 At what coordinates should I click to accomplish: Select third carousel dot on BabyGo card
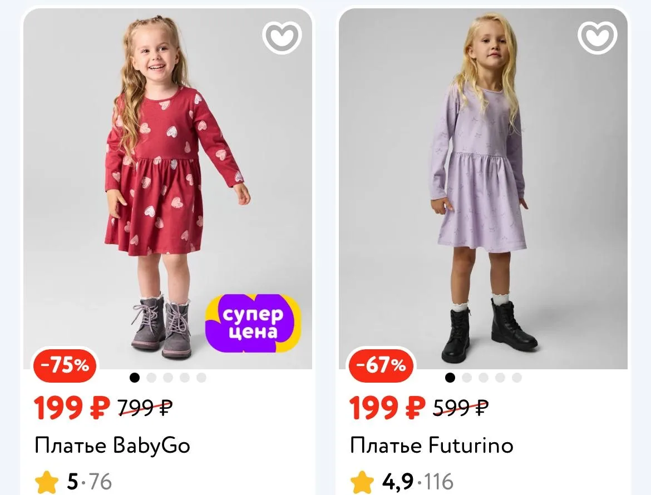click(168, 378)
